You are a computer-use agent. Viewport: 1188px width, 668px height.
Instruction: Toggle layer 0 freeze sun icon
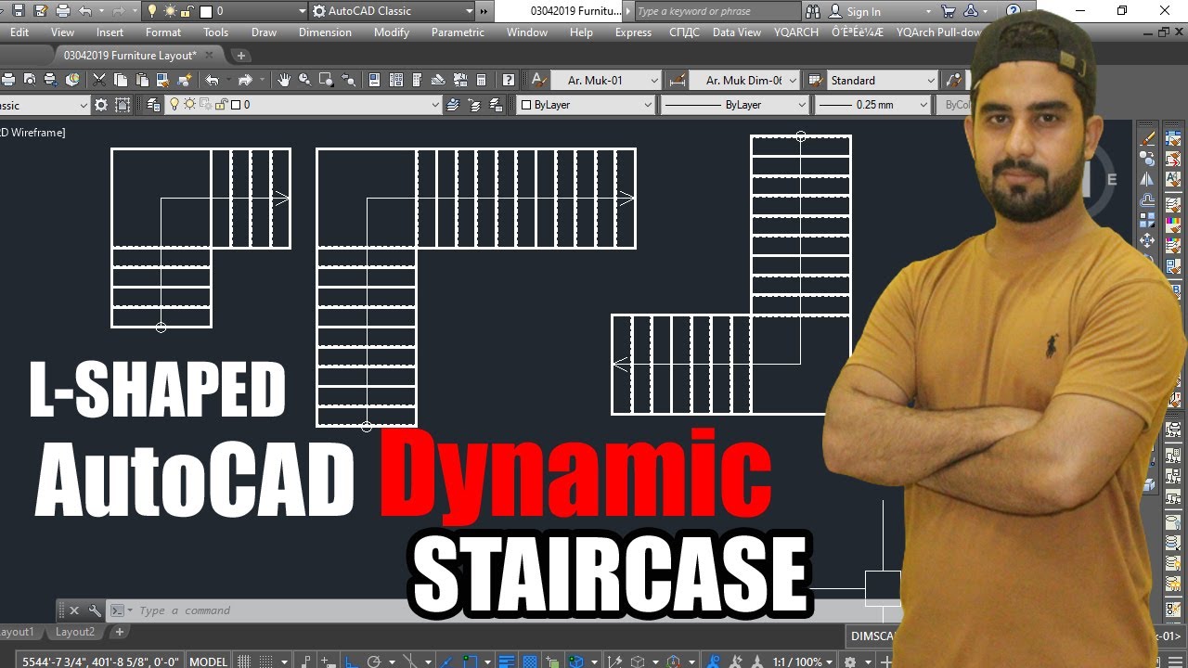click(x=188, y=105)
